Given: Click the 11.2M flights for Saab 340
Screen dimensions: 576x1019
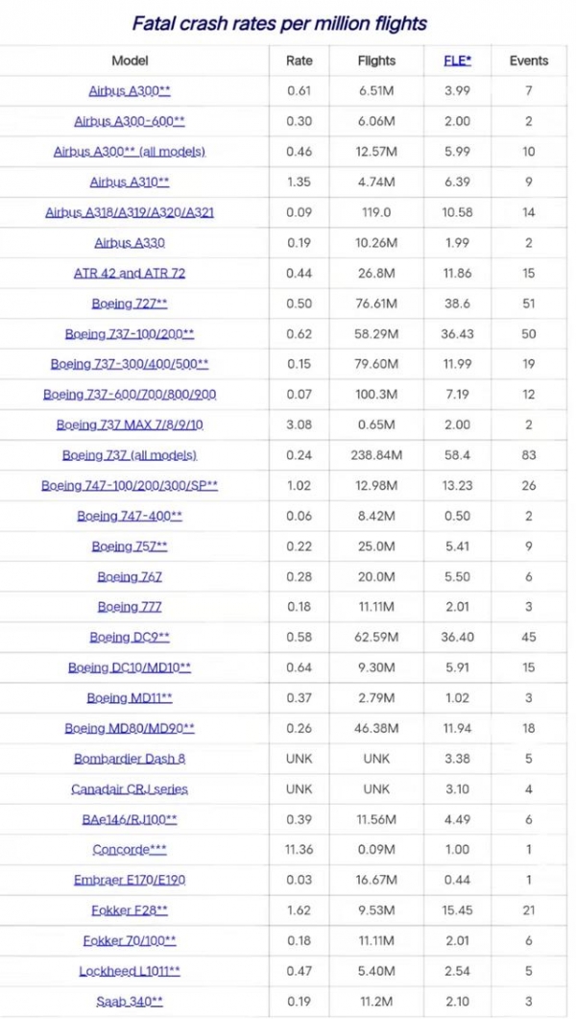Looking at the screenshot, I should (x=376, y=1002).
